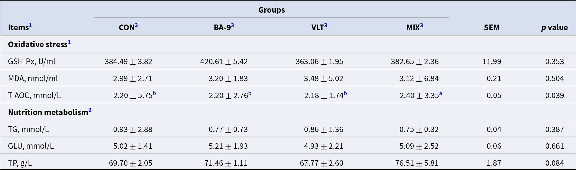Follow footnote 3 link beside VLT header
The width and height of the screenshot is (576, 170).
[x=326, y=25]
